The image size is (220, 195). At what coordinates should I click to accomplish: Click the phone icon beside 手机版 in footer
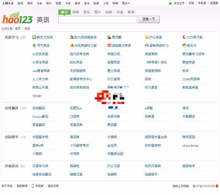33,186
